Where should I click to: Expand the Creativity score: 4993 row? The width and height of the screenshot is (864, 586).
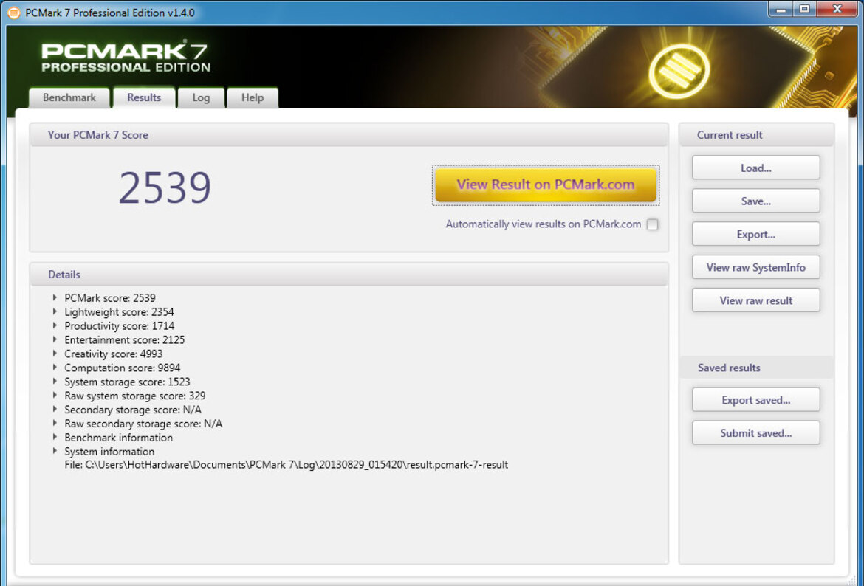pyautogui.click(x=55, y=354)
